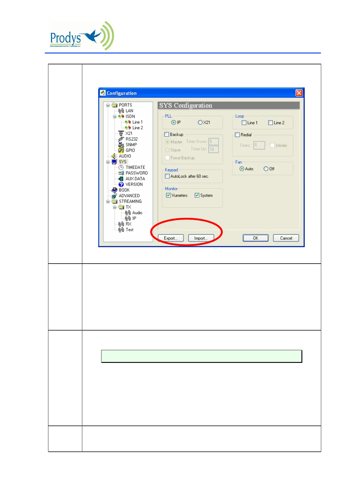Click the RS232 connector icon
351x496 pixels.
[x=121, y=139]
